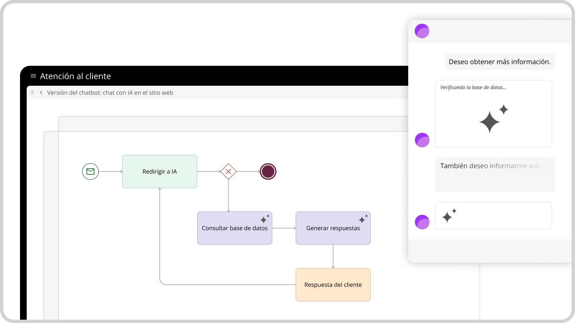Select the Redirigir a IA task
Screen dimensions: 575x323
pos(160,171)
